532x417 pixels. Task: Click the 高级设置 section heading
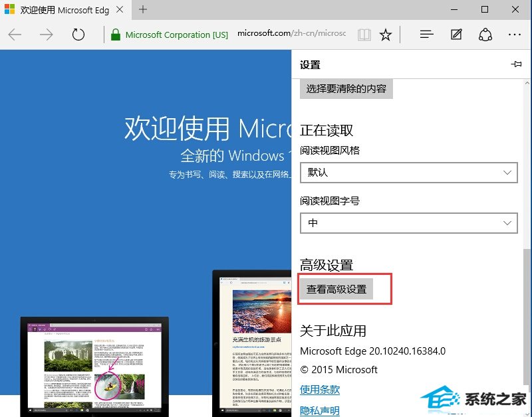(x=327, y=265)
